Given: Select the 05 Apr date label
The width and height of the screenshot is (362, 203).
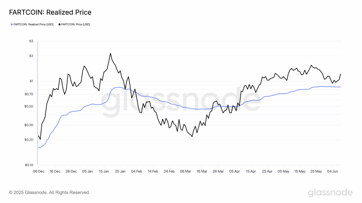Looking at the screenshot, I should 234,171.
